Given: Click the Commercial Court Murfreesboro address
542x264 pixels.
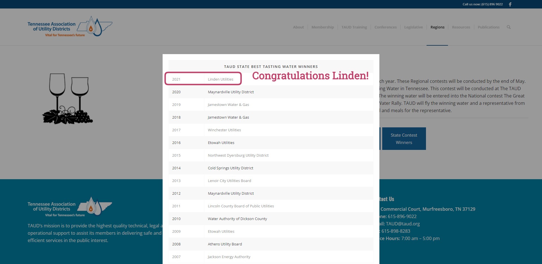Looking at the screenshot, I should (427, 209).
